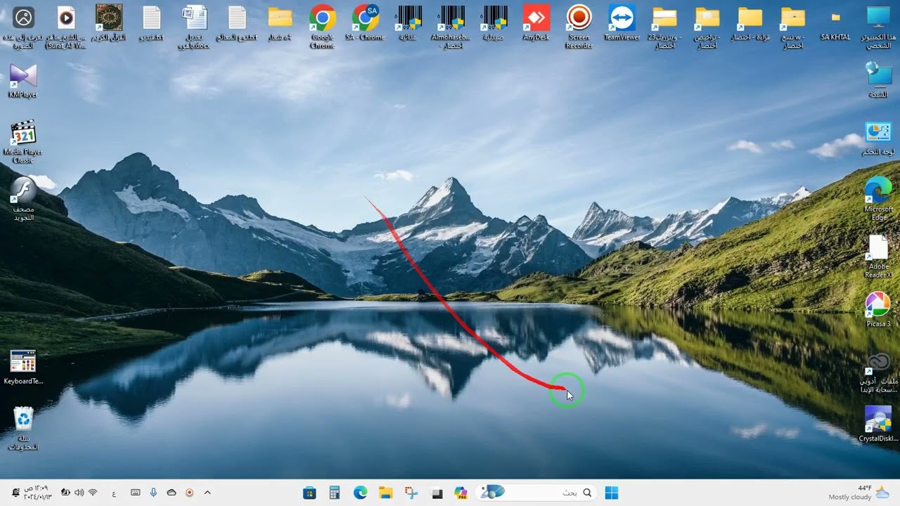Select the KeyboardTe... desktop icon
900x506 pixels.
pyautogui.click(x=23, y=367)
